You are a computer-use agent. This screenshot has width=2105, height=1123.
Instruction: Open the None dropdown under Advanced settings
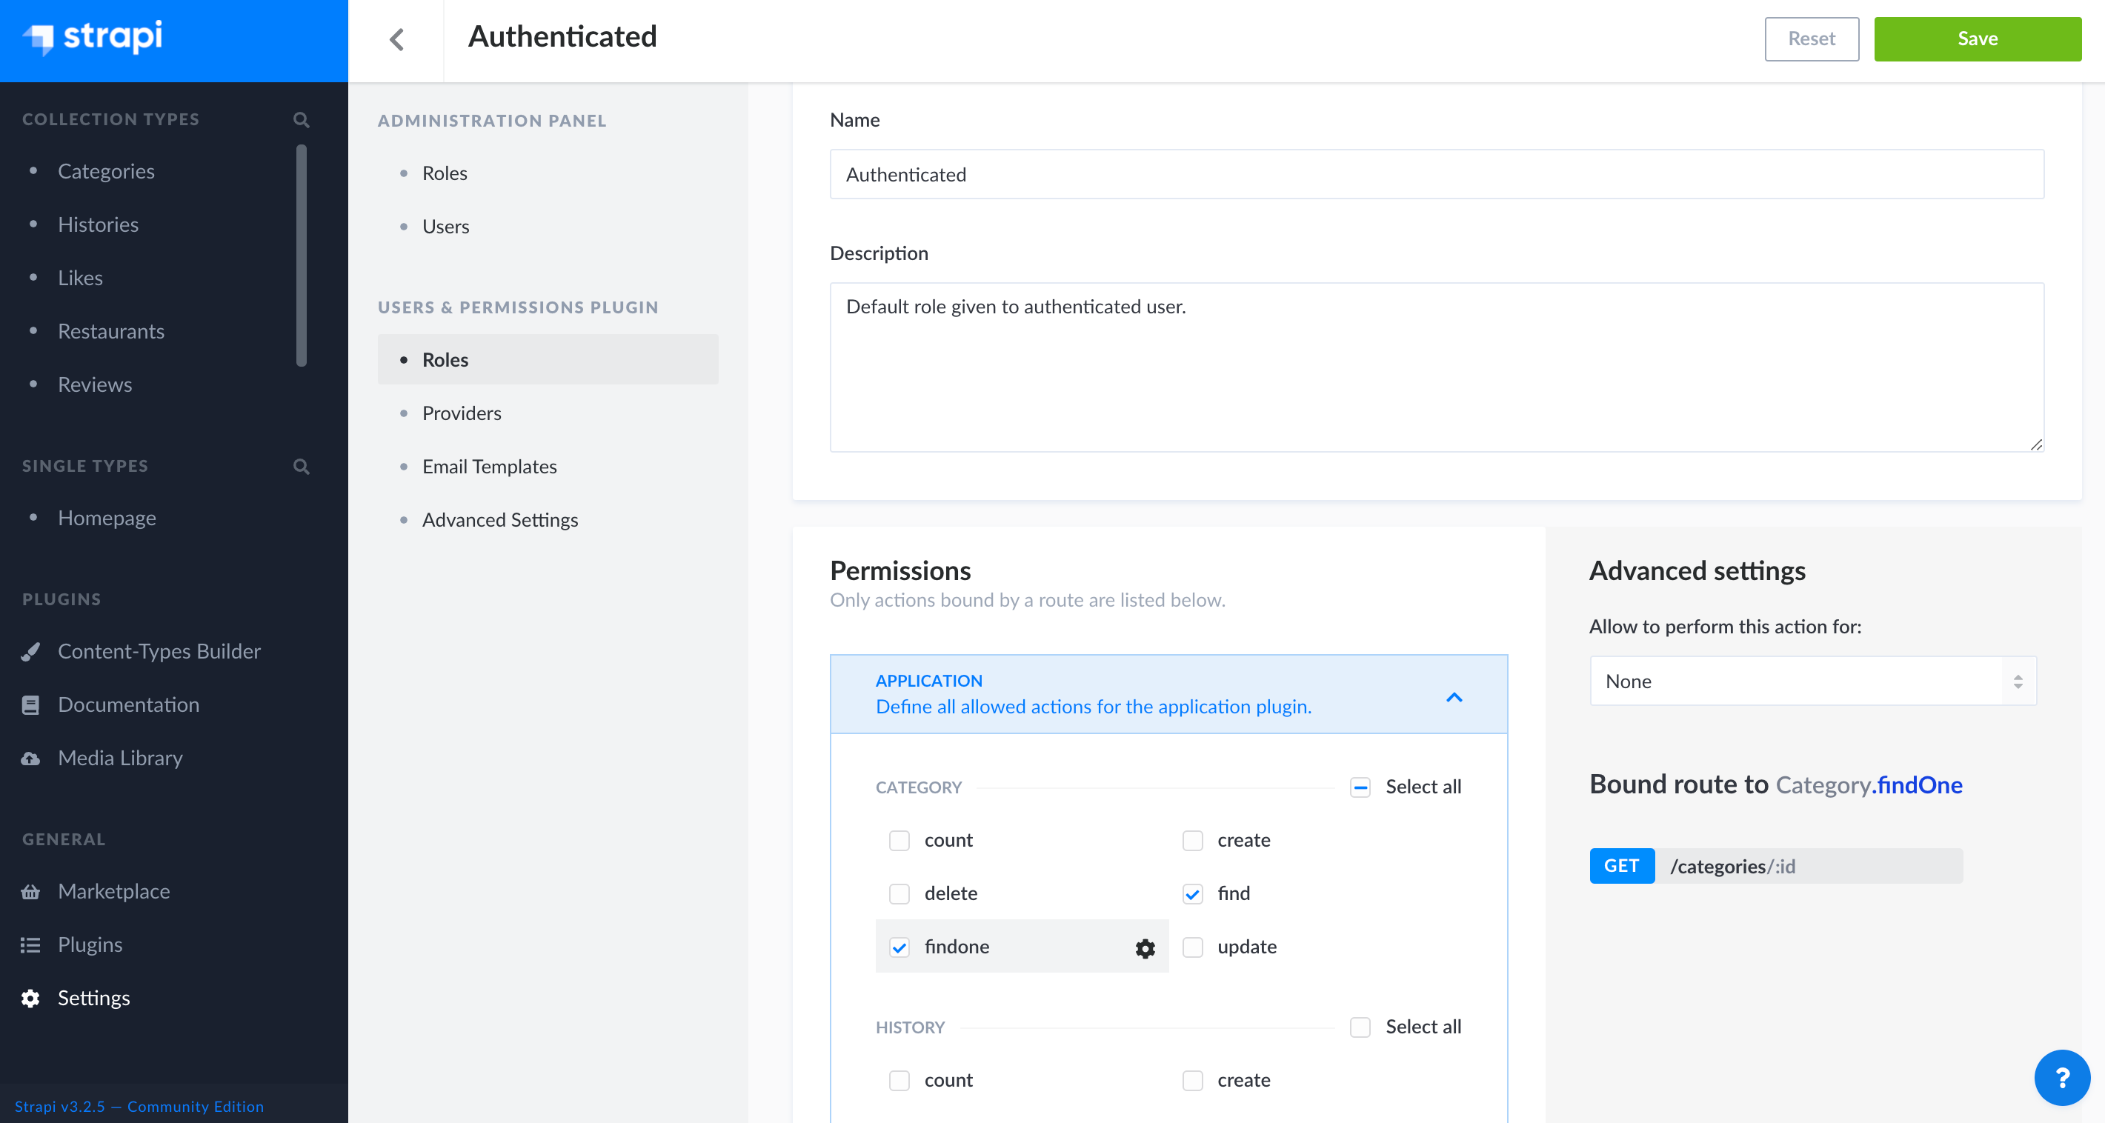[1812, 680]
